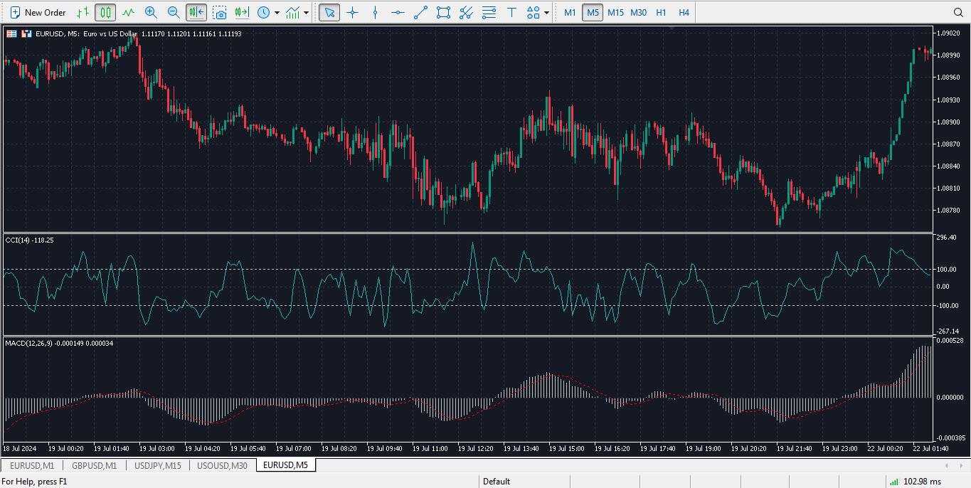This screenshot has height=488, width=971.
Task: Switch to the GBPUSD,M1 chart tab
Action: pyautogui.click(x=94, y=465)
